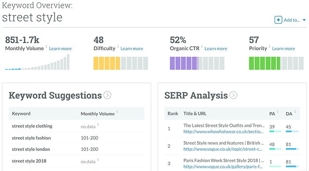The image size is (309, 171).
Task: Click info icon next to Organic CTR
Action: [x=202, y=46]
